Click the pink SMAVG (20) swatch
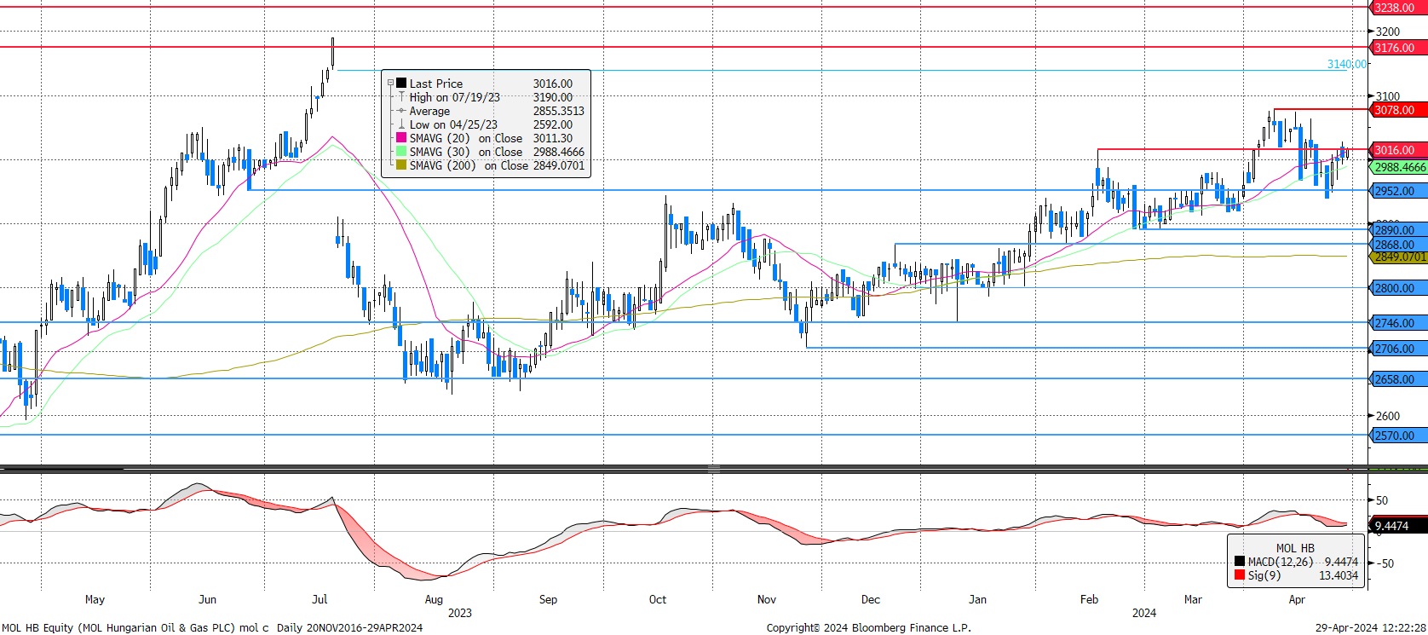 point(401,138)
